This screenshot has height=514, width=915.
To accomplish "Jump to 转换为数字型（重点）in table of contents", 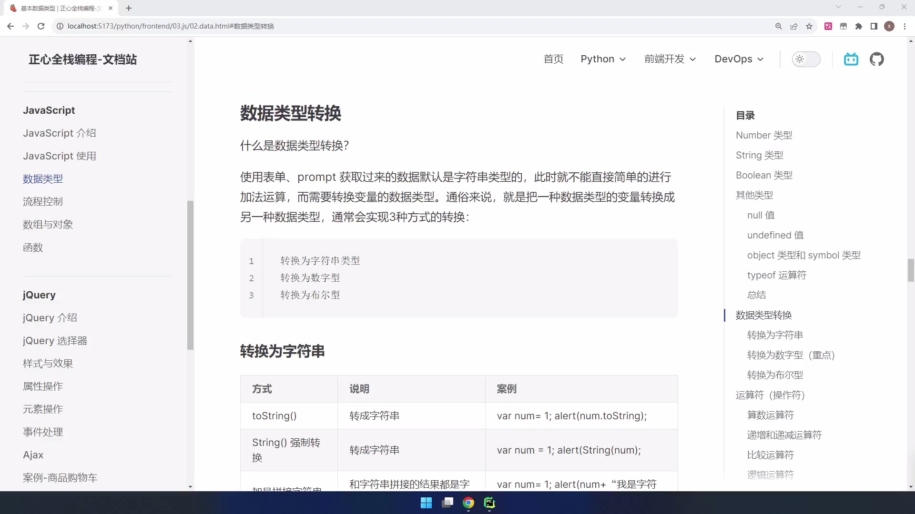I will [791, 355].
